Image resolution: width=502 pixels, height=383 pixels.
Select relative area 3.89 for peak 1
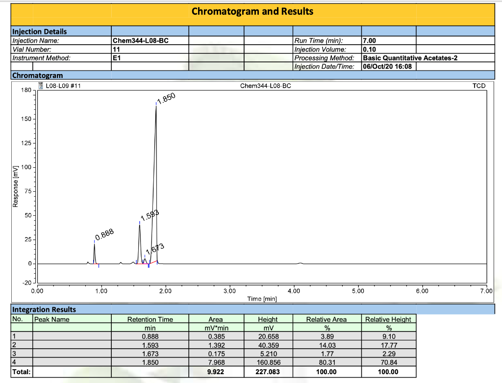tap(327, 336)
